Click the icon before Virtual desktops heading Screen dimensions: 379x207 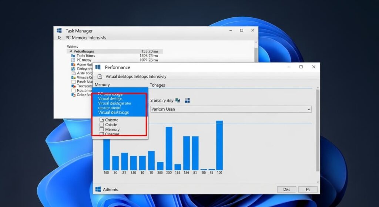tap(100, 77)
